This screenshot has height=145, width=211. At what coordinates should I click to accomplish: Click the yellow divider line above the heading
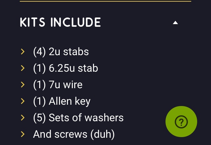tap(105, 1)
